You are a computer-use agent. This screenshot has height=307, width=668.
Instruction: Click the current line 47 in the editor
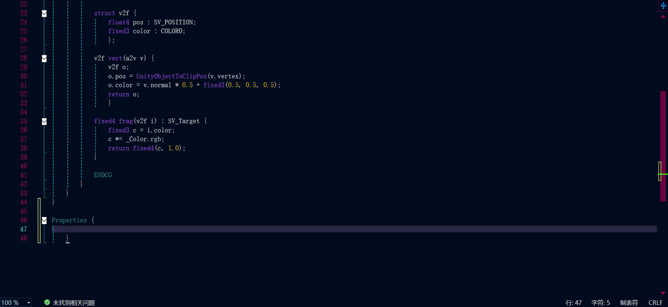pyautogui.click(x=354, y=229)
